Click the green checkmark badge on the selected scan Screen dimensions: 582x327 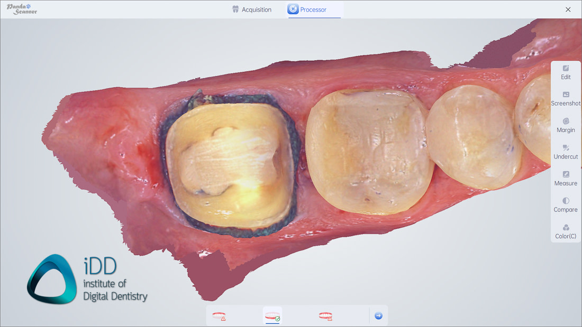coord(278,317)
